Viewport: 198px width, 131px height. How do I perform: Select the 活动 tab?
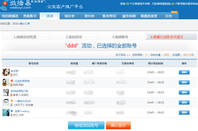[x=50, y=16]
